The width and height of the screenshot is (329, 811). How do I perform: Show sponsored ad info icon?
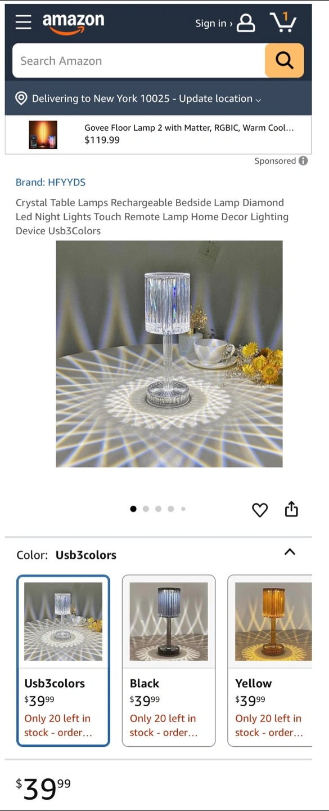click(303, 161)
